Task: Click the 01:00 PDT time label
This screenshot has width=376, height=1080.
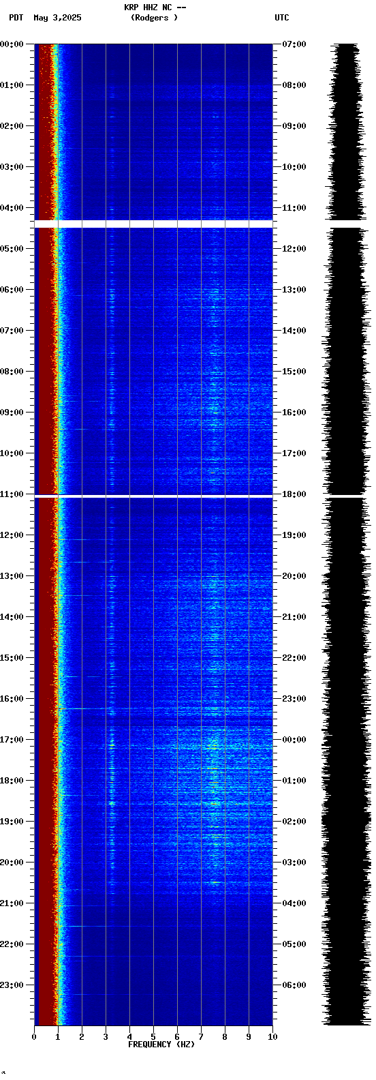Action: (12, 85)
